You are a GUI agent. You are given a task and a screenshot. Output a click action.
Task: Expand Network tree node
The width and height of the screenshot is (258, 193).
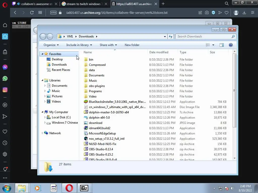42,133
